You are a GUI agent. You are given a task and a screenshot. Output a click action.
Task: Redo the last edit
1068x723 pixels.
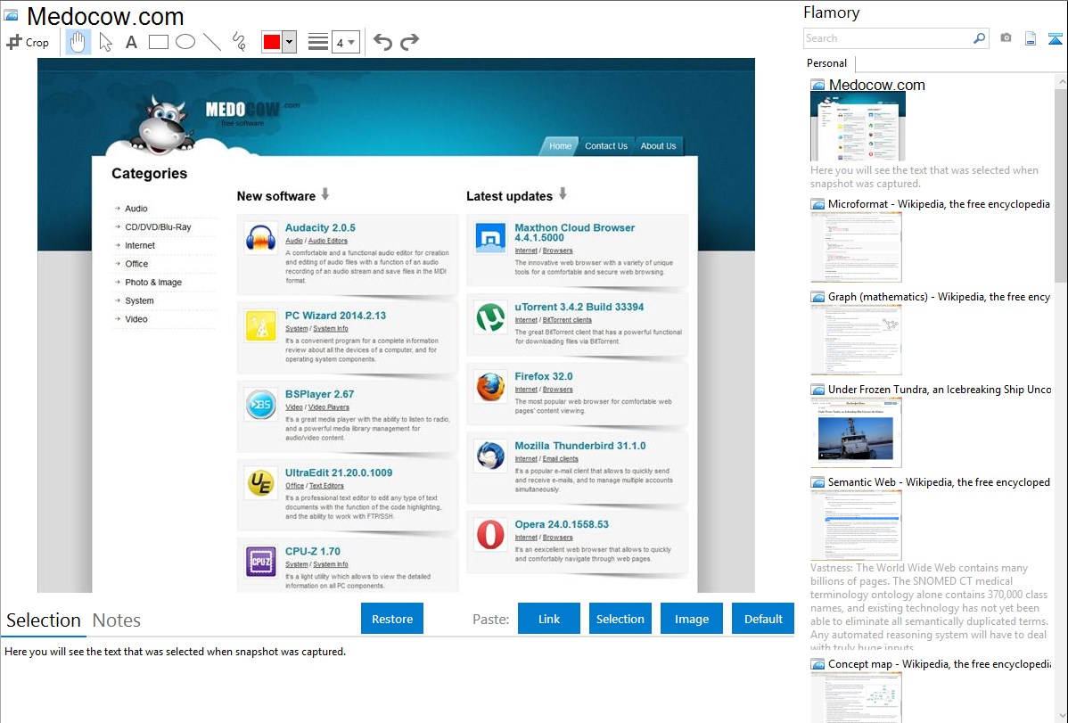(x=409, y=42)
